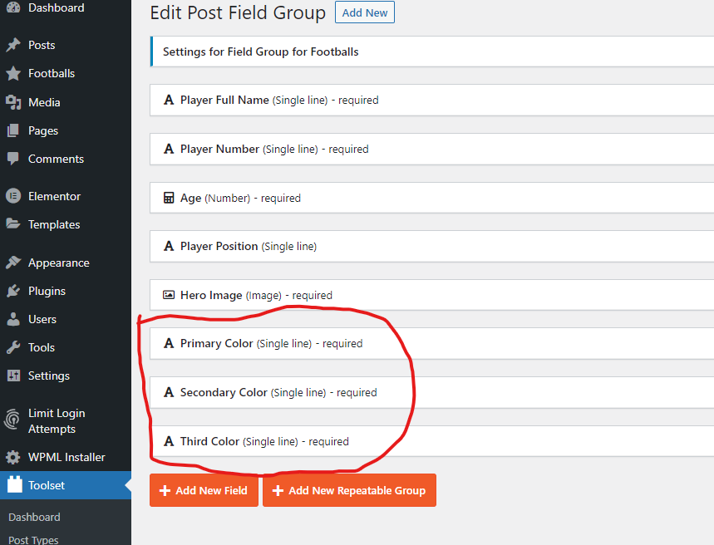This screenshot has width=714, height=545.
Task: Open Media via its sidebar icon
Action: [x=13, y=102]
